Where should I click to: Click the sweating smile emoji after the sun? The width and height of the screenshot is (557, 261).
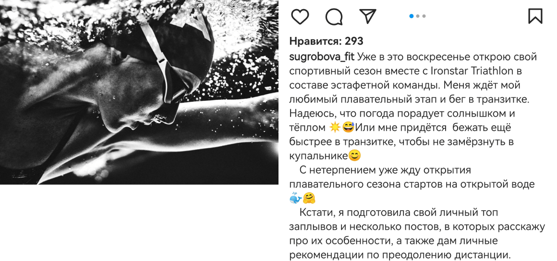coord(348,127)
